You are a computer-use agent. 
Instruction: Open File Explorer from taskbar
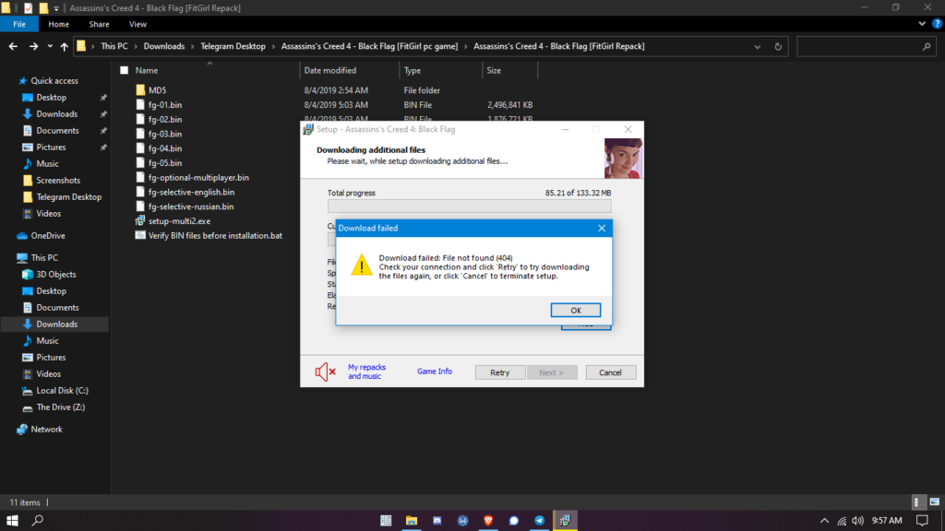tap(412, 521)
